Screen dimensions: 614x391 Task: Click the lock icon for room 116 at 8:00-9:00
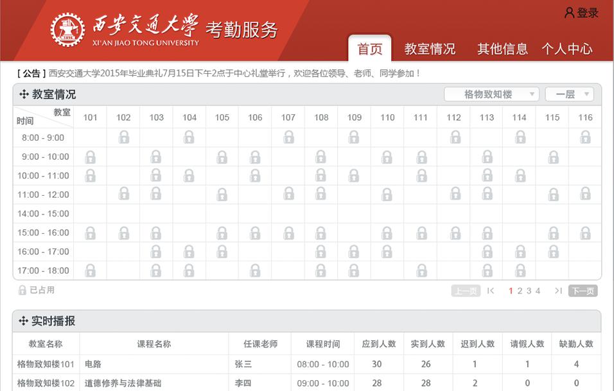pos(584,137)
